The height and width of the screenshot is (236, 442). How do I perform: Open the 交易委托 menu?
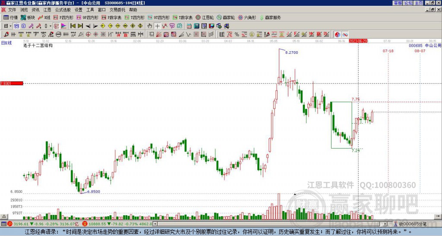point(117,10)
